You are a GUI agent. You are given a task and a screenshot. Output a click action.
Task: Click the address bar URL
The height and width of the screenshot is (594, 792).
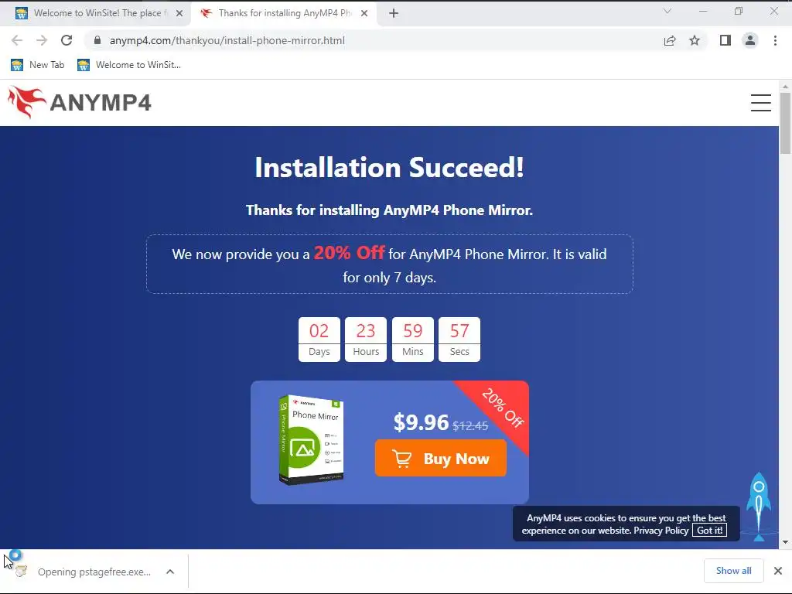pos(227,40)
